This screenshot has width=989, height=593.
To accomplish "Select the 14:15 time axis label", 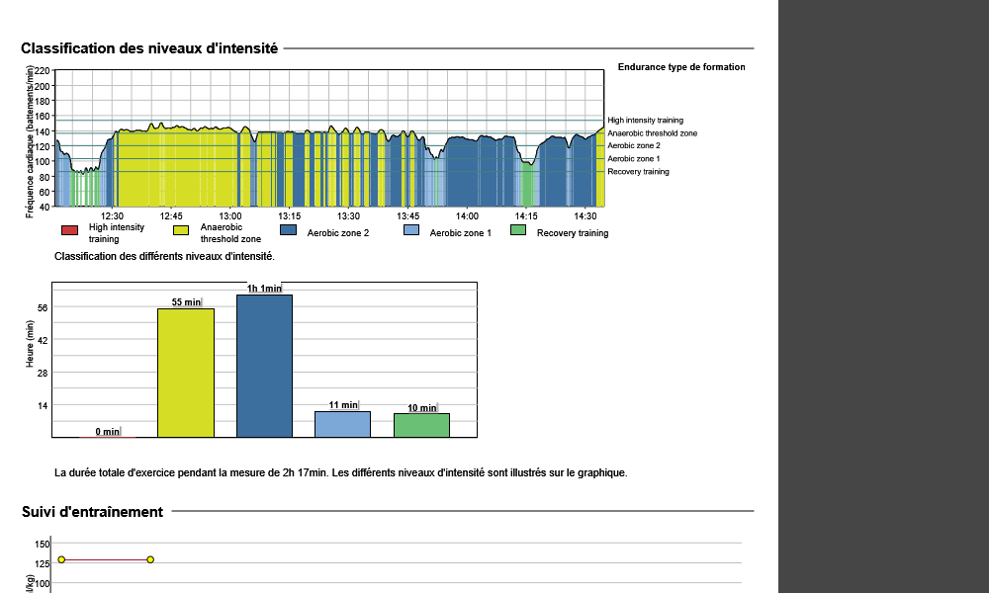I will (x=526, y=215).
